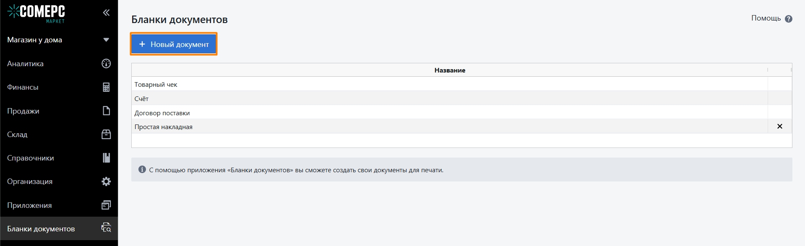Sort by the Название column header
The width and height of the screenshot is (805, 246).
click(450, 70)
